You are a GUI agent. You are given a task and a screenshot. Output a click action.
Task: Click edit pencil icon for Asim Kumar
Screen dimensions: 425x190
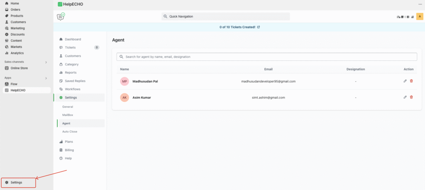pos(405,97)
